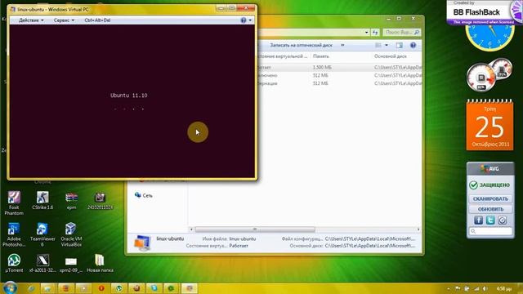Click Записать на оптический диск button
523x294 pixels.
click(301, 45)
